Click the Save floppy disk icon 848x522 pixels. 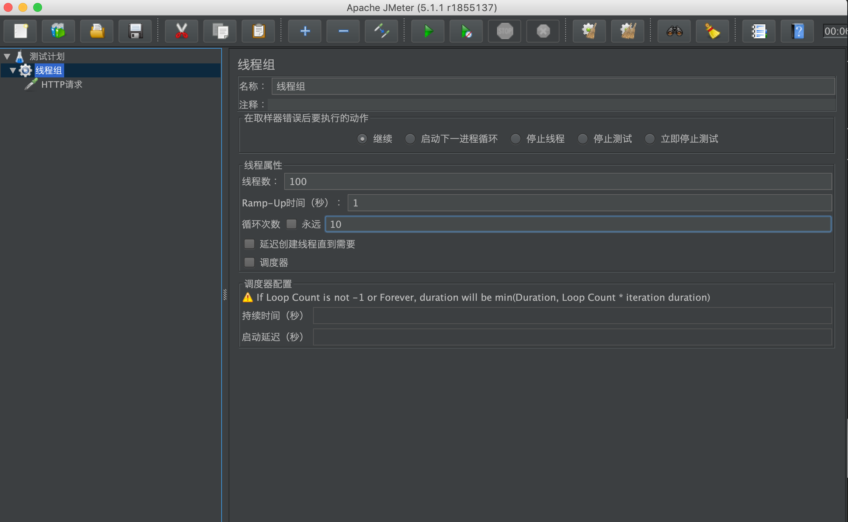click(x=135, y=31)
